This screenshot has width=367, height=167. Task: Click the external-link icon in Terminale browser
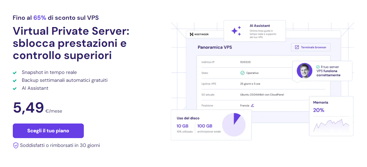pos(297,47)
